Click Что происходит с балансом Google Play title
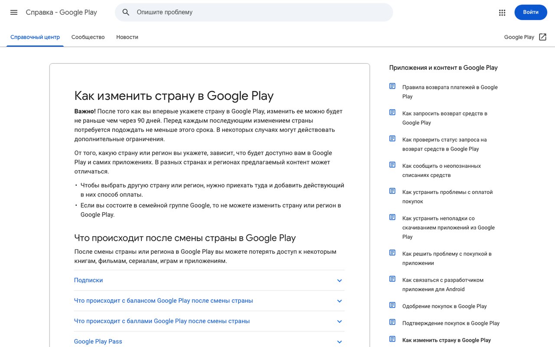Screen dimensions: 555x347 pos(163,301)
